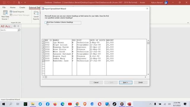The image size is (190, 107).
Task: Click the user account avatar
Action: [166, 2]
